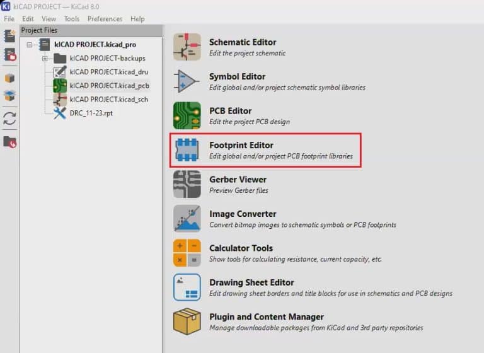Screen dimensions: 484x353
Task: Click the Open Project toolbar icon
Action: (x=9, y=55)
